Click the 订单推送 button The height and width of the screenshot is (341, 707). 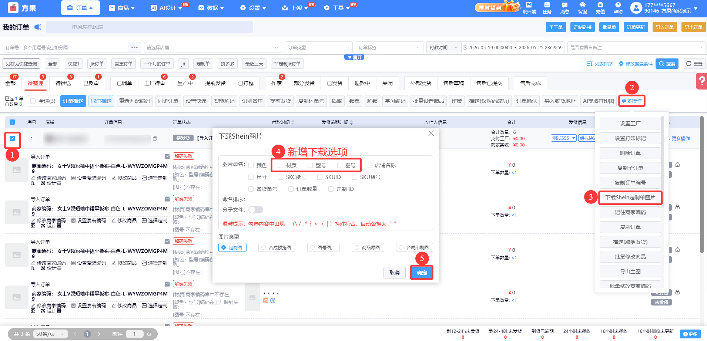tap(73, 101)
